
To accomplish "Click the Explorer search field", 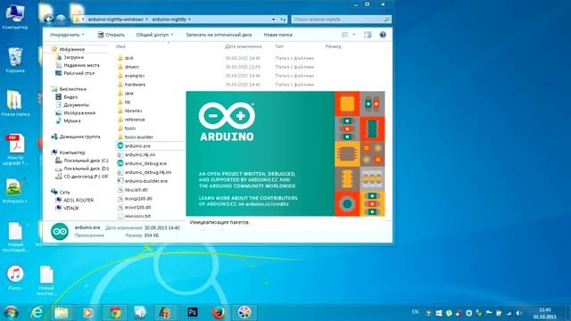I will (x=341, y=20).
